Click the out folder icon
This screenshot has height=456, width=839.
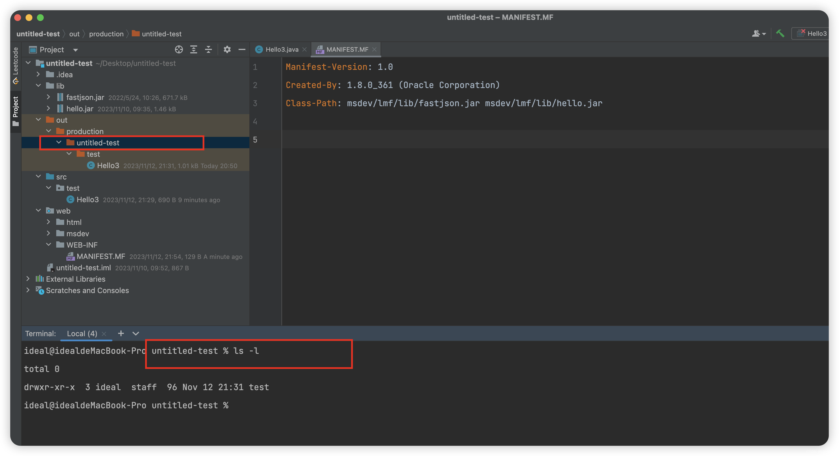[50, 120]
